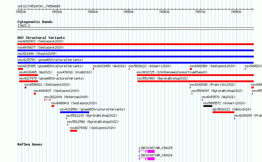The height and width of the screenshot is (162, 262).
Task: Click the 74580k ruler position label
Action: (236, 12)
